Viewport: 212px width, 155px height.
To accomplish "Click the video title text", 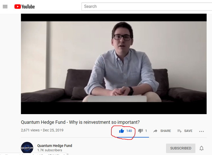I will 80,122.
